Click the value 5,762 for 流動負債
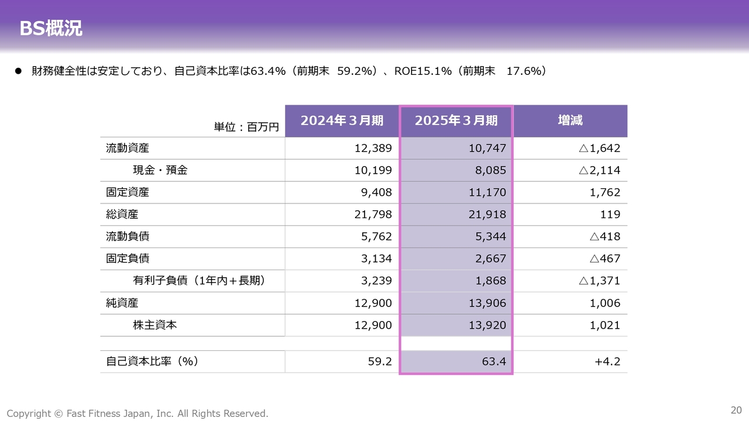The height and width of the screenshot is (421, 749). [x=376, y=237]
